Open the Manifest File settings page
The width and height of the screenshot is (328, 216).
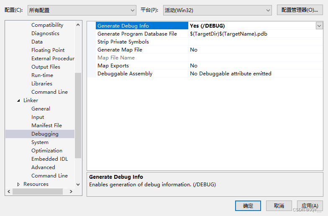click(x=47, y=126)
